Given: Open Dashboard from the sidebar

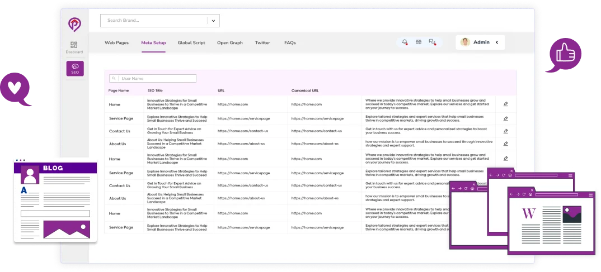Looking at the screenshot, I should (x=74, y=47).
